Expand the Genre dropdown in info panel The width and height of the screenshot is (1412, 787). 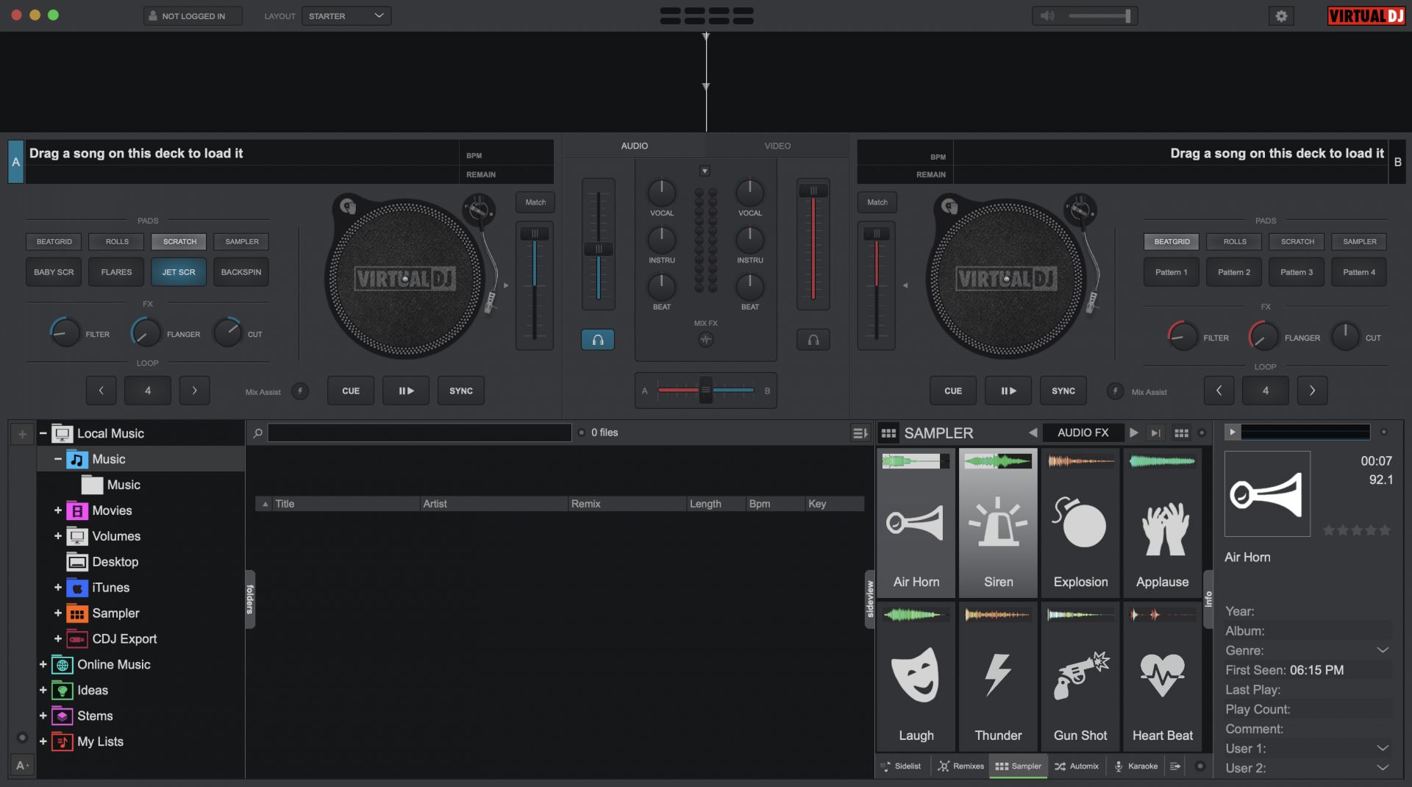coord(1382,650)
